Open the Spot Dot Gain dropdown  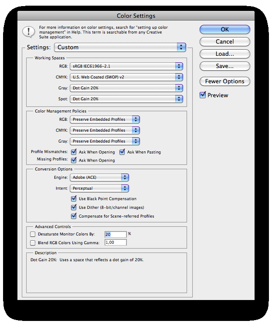(x=126, y=99)
